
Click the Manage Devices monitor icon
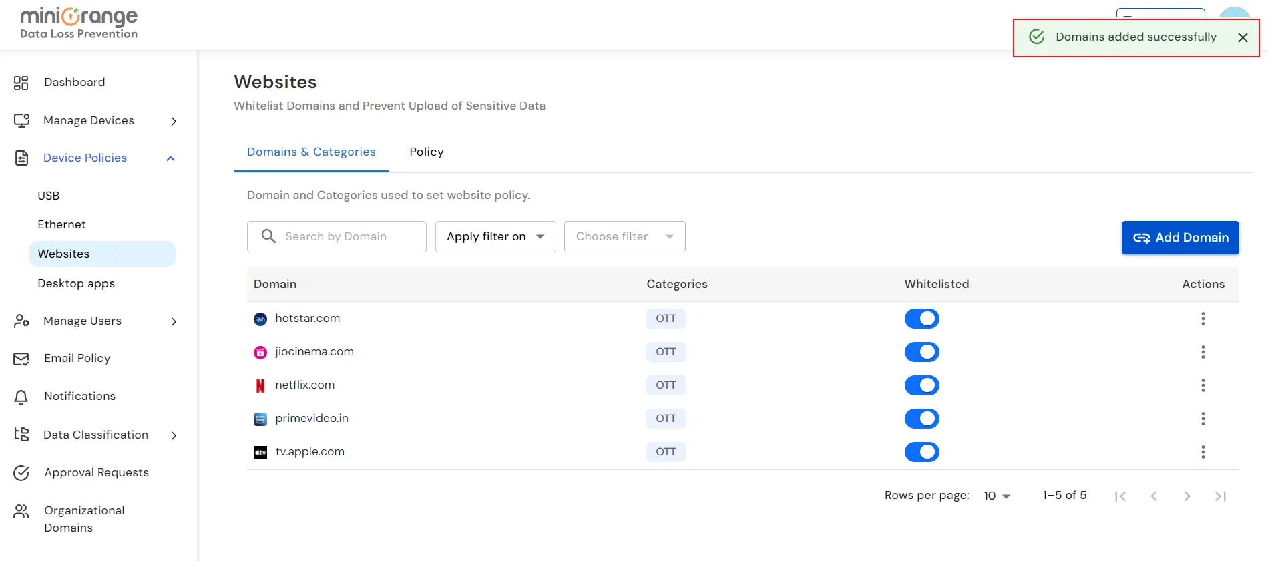[21, 120]
